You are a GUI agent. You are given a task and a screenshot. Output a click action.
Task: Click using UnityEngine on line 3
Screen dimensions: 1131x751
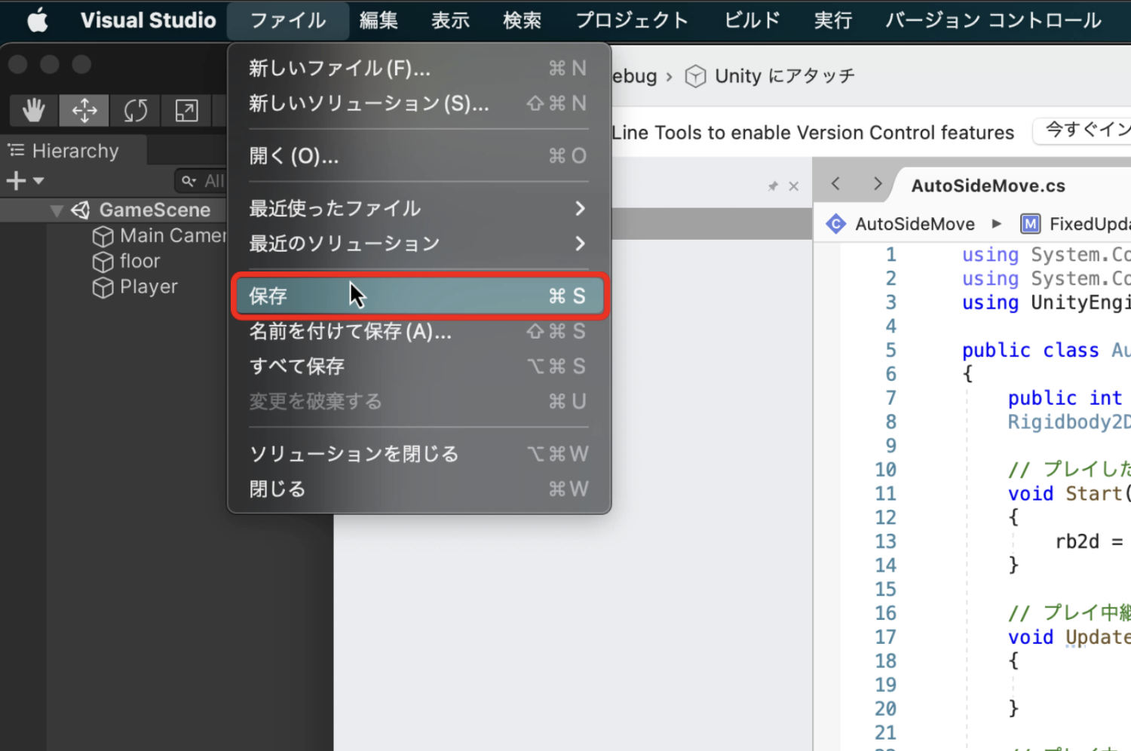[1046, 303]
